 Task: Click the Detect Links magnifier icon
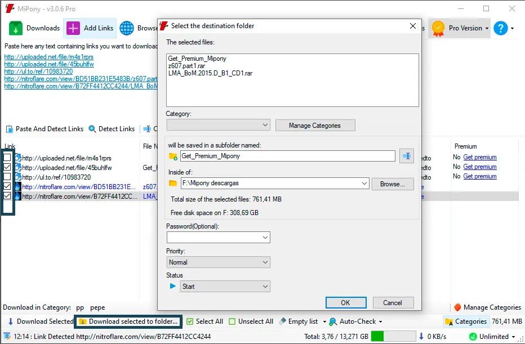pos(92,129)
